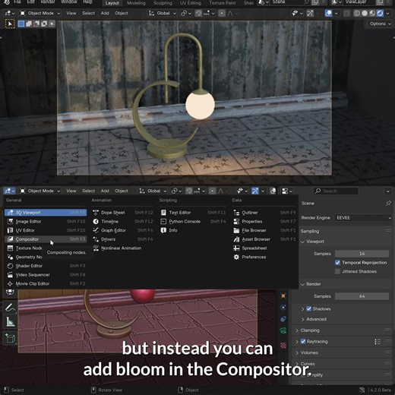
Task: Open the blue Physics properties tab
Action: [283, 308]
